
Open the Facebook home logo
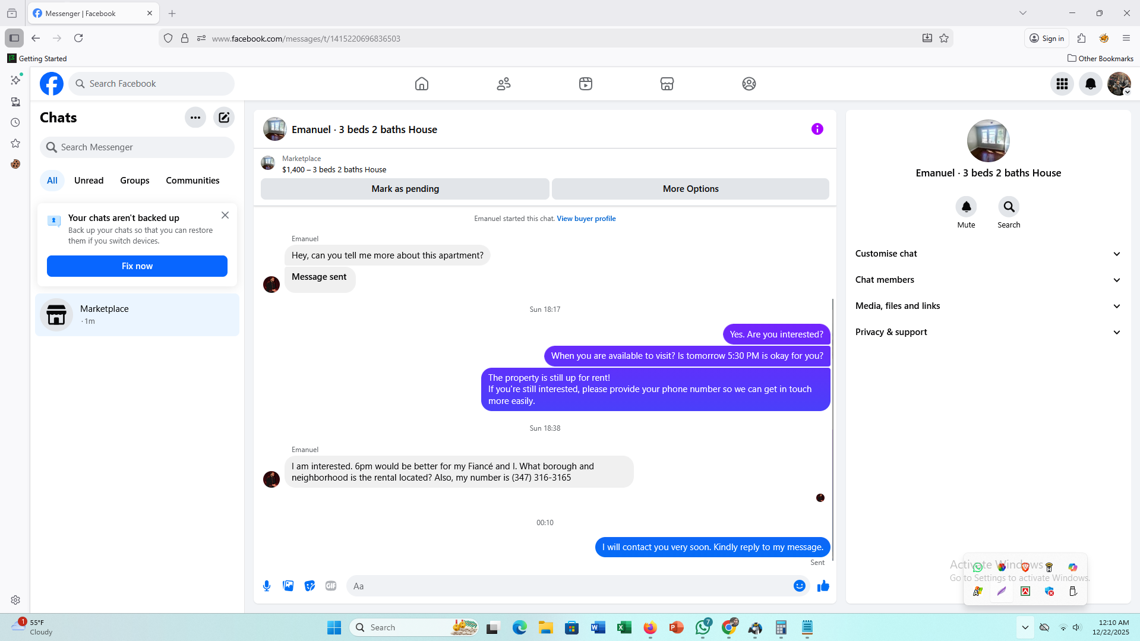pyautogui.click(x=52, y=84)
